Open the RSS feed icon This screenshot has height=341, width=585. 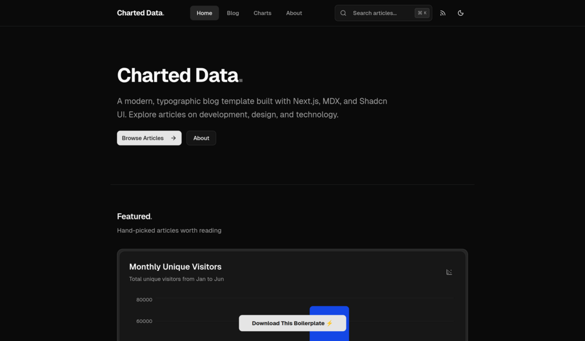443,13
